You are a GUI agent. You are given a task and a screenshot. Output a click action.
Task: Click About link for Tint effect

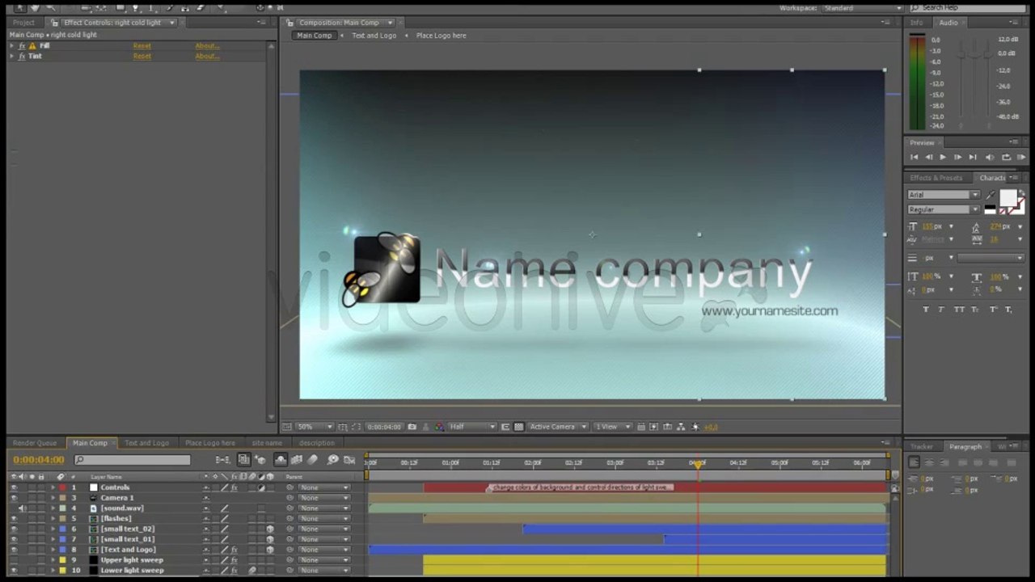(207, 57)
